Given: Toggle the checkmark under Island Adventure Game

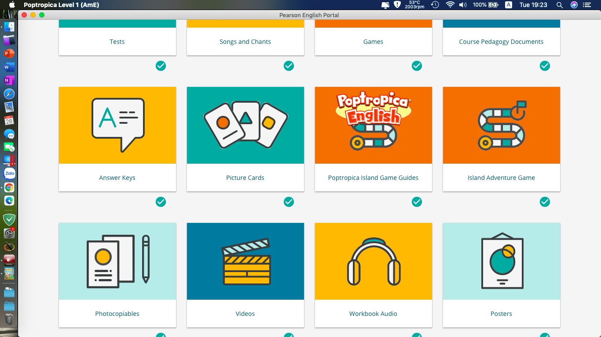Looking at the screenshot, I should point(545,202).
